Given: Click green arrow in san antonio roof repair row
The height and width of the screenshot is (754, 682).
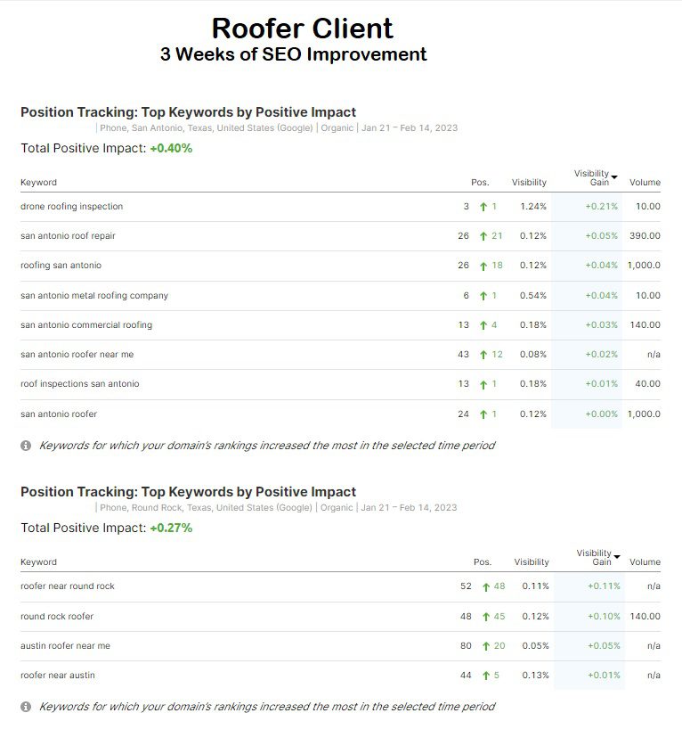Looking at the screenshot, I should click(483, 236).
